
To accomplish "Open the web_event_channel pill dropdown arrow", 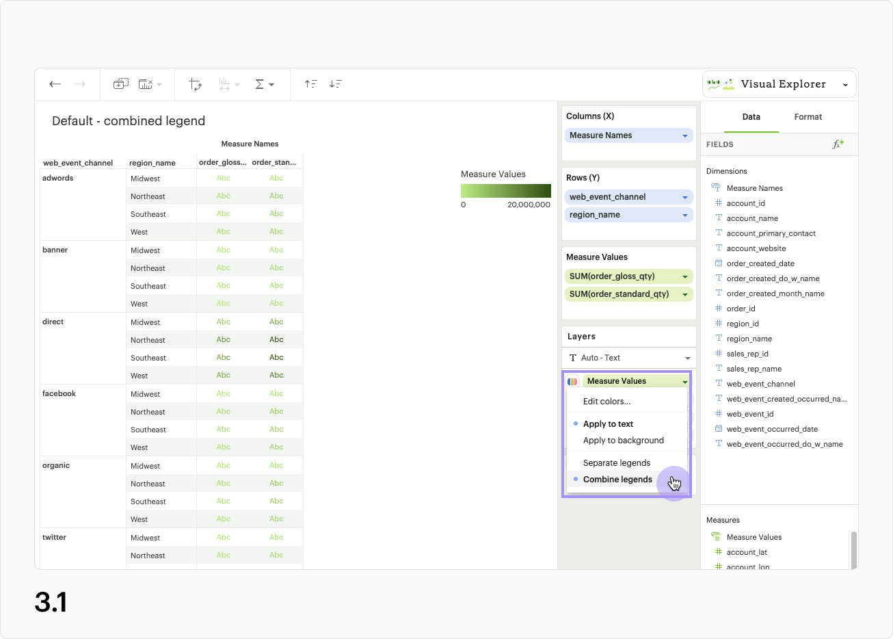I will coord(684,198).
